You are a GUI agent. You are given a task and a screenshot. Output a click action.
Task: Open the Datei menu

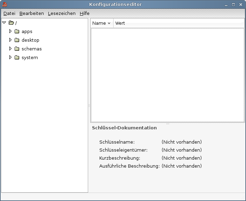point(9,14)
